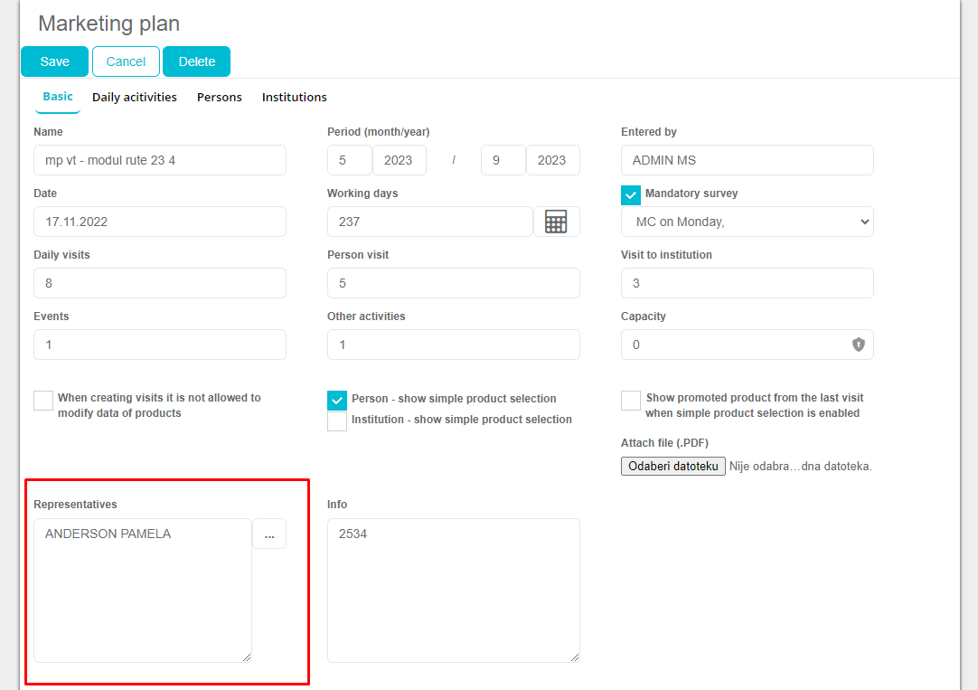978x690 pixels.
Task: Select the Basic tab
Action: pos(58,97)
